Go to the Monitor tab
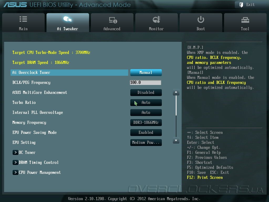The width and height of the screenshot is (269, 202). click(157, 23)
